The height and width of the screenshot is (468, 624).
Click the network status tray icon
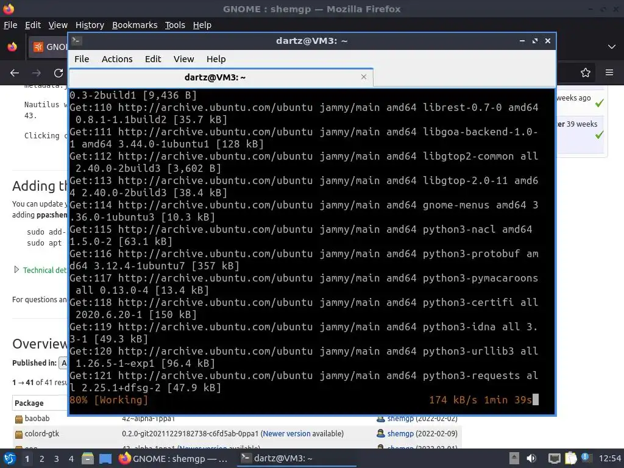pyautogui.click(x=554, y=458)
